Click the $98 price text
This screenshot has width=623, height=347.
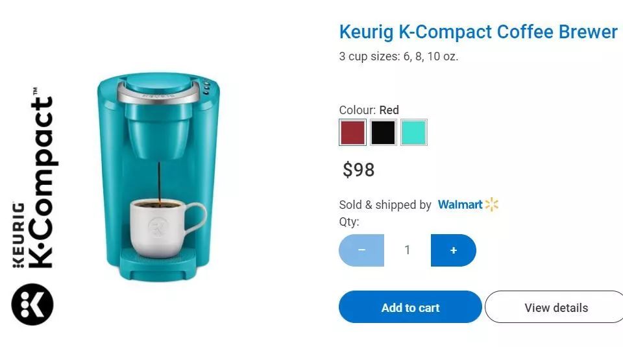358,170
